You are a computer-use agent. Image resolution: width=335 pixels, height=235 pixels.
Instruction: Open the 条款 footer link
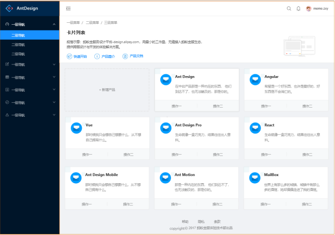click(x=217, y=221)
